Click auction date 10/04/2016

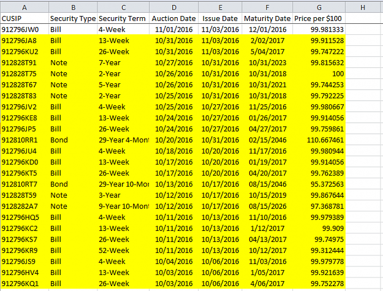click(174, 262)
